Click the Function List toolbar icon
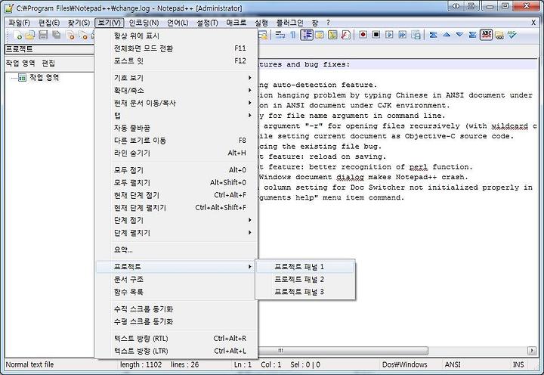 345,35
